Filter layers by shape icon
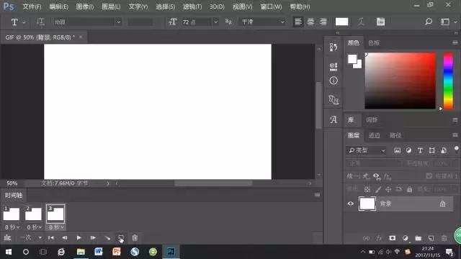This screenshot has width=461, height=259. click(431, 150)
